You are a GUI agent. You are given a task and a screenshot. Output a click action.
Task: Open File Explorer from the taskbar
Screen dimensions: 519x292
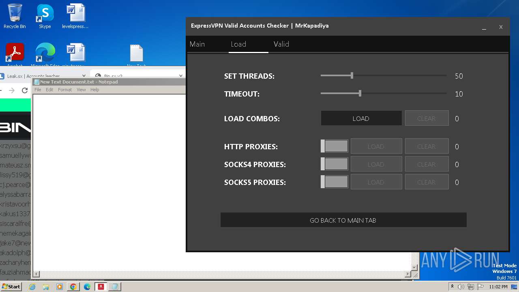46,287
